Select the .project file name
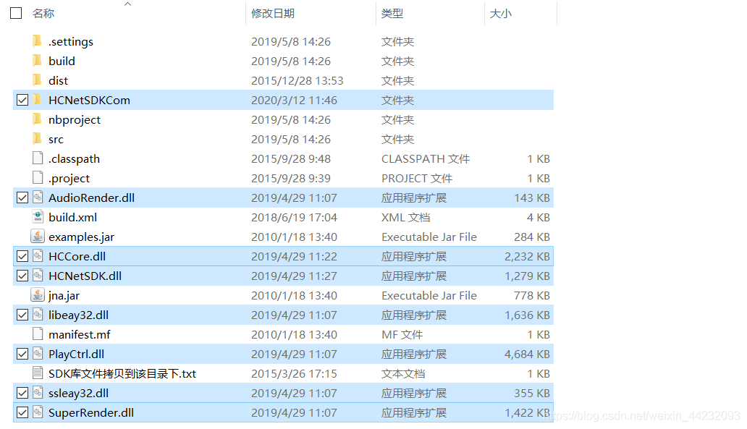 69,178
